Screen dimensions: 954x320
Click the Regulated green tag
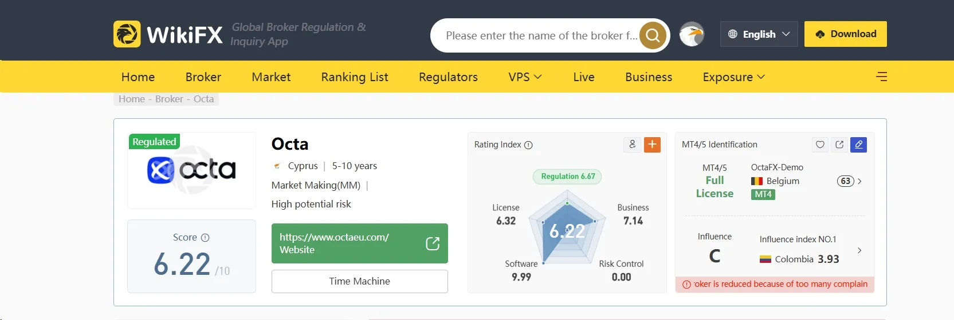[x=154, y=142]
